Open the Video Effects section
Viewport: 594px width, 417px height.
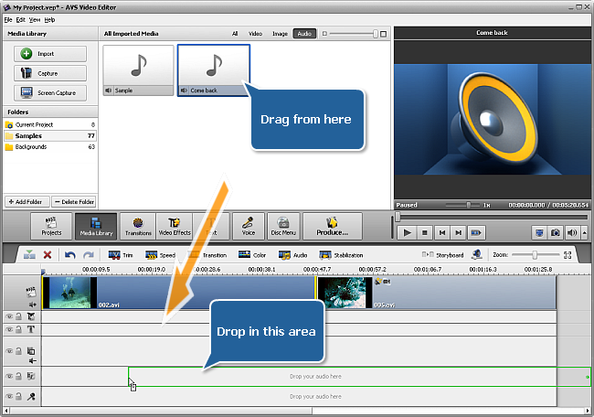click(x=175, y=226)
